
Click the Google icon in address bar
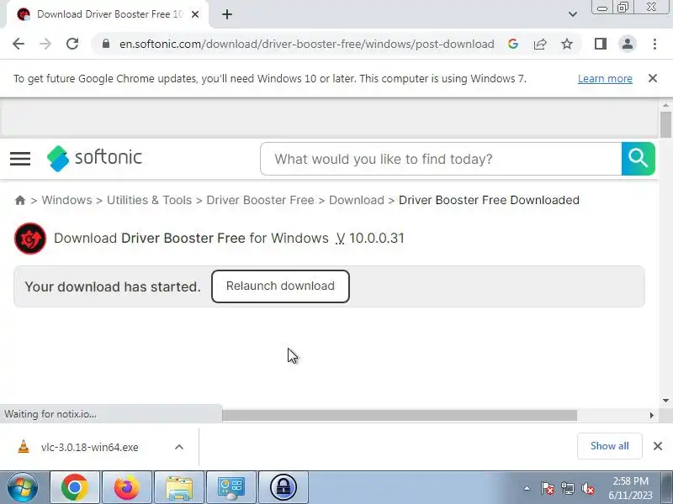point(513,44)
